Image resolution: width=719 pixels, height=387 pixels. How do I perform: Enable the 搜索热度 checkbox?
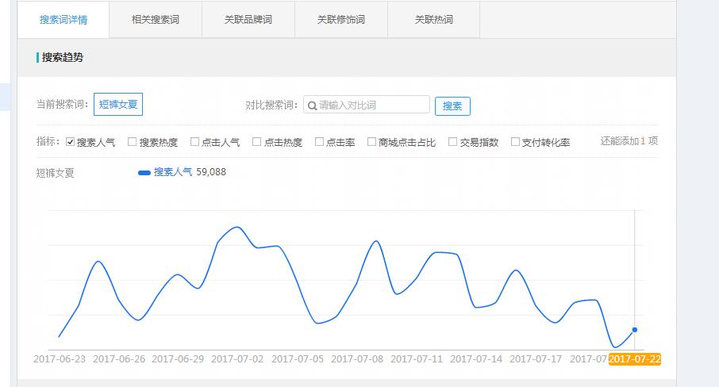tap(133, 142)
